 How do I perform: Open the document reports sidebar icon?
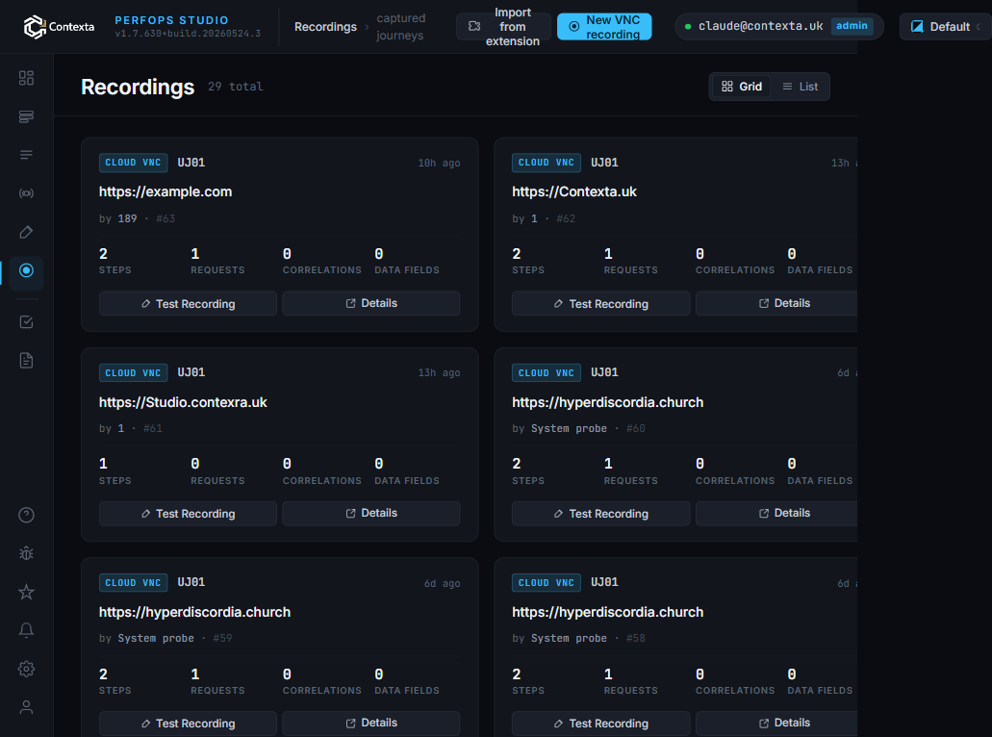pos(26,361)
